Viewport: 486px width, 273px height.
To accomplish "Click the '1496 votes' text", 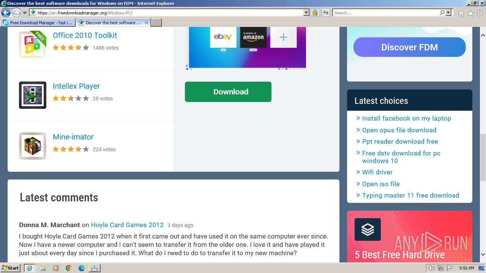I will [x=106, y=48].
